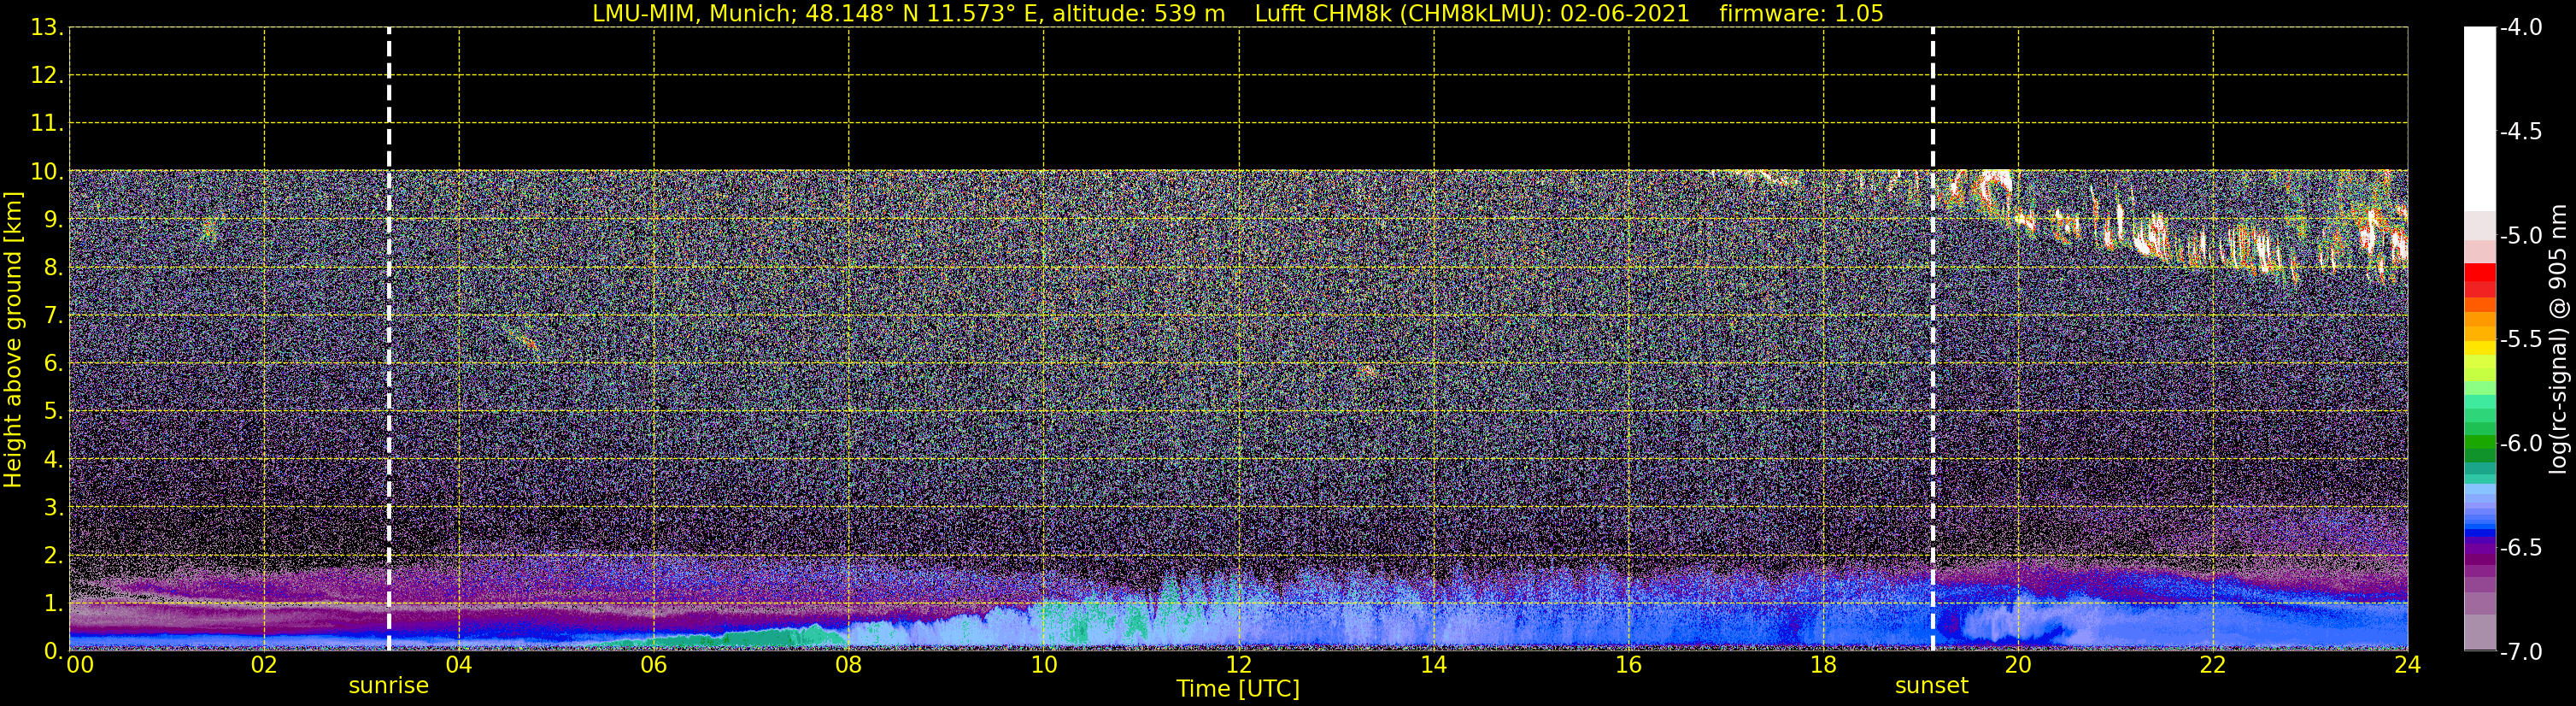Click the "-6.0" colorbar tick label
This screenshot has width=2576, height=706.
point(2520,444)
